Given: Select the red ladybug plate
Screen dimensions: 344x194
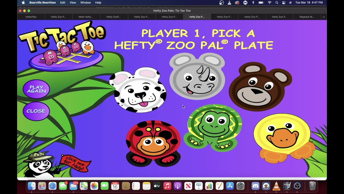Looking at the screenshot, I should tap(153, 143).
